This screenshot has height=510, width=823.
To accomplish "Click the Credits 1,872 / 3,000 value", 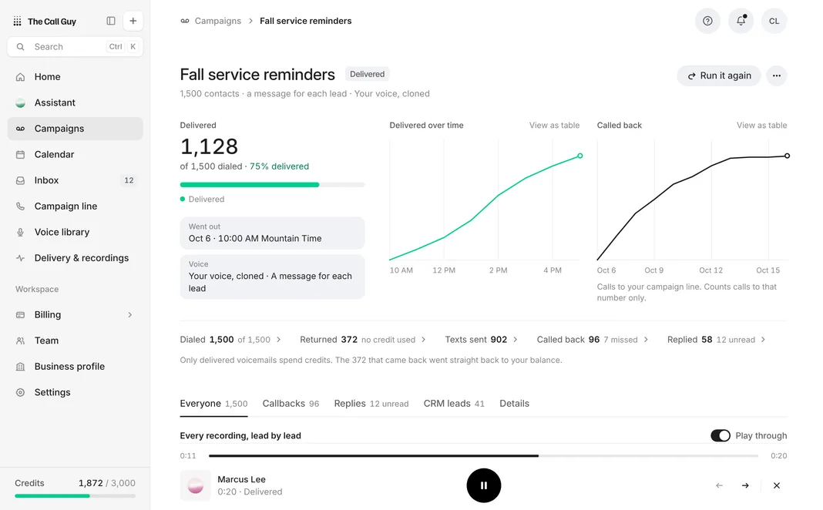I will 107,483.
